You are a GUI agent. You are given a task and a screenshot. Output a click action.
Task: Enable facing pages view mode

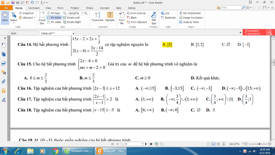[x=219, y=144]
